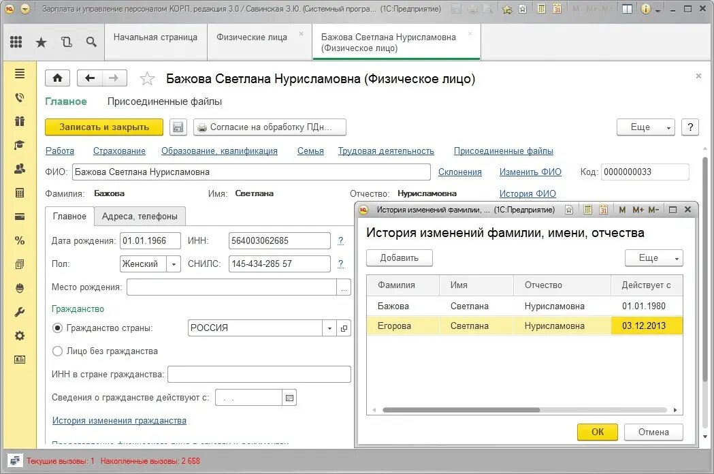Open the wrench section in sidebar

coord(20,312)
